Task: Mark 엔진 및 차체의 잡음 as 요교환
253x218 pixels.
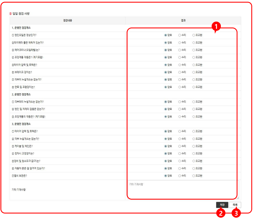Action: coord(194,109)
